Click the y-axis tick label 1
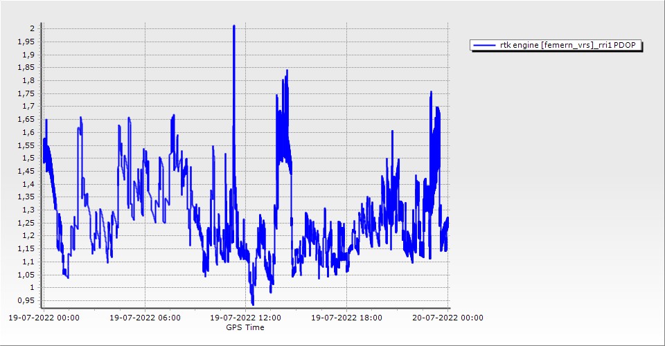Image resolution: width=665 pixels, height=346 pixels. click(32, 287)
